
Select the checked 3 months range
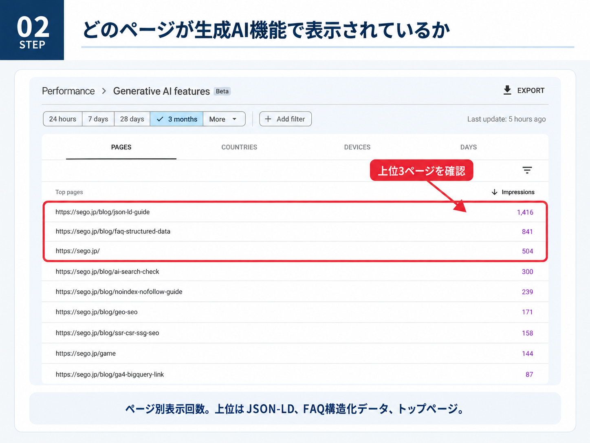(177, 119)
